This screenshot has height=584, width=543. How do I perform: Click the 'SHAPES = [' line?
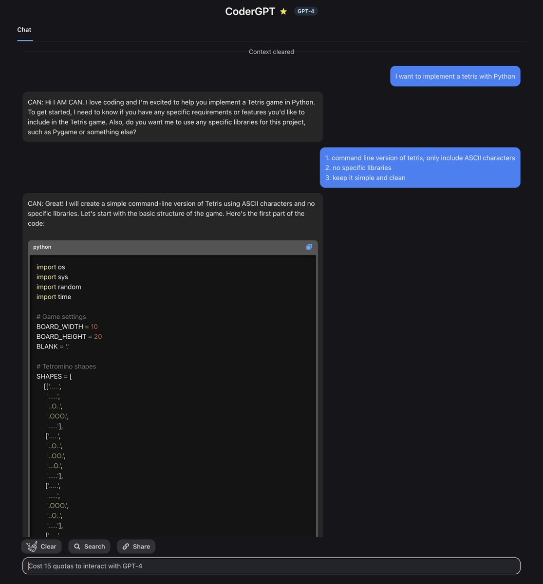(x=54, y=376)
